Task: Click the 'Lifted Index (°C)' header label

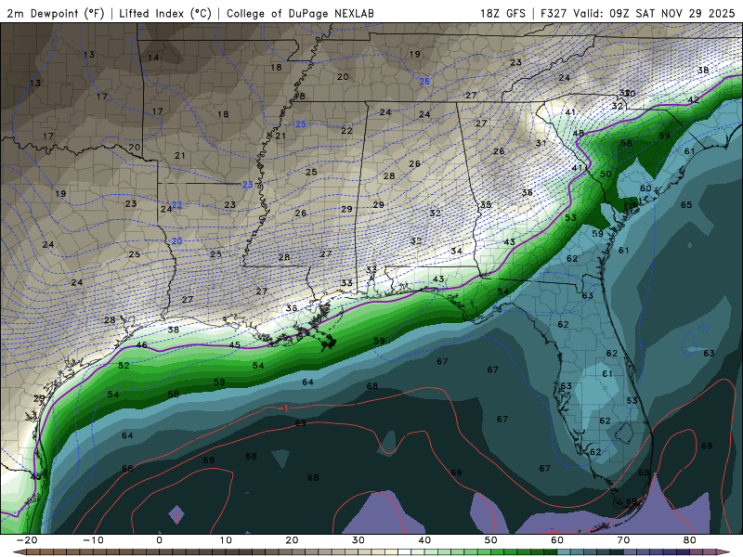Action: click(165, 13)
